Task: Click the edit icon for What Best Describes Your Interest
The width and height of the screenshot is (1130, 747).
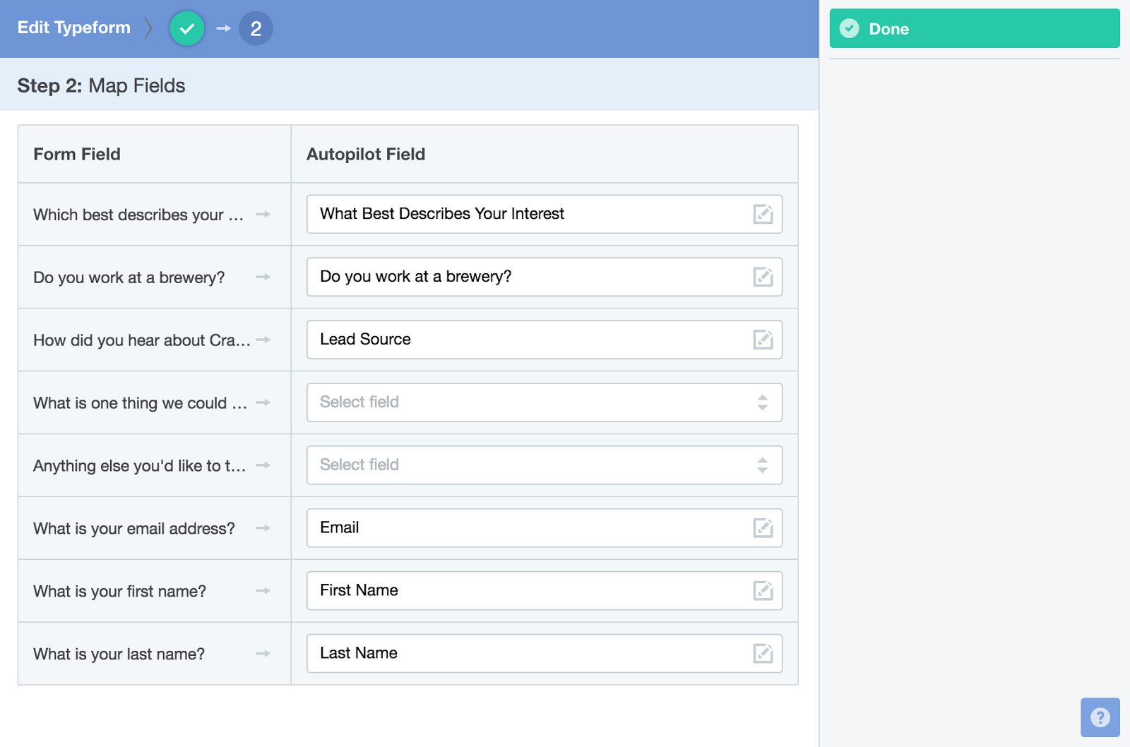Action: click(x=763, y=214)
